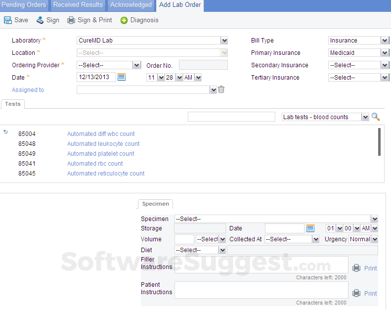Screen dimensions: 391x310
Task: Open the Laboratory dropdown
Action: coord(224,41)
